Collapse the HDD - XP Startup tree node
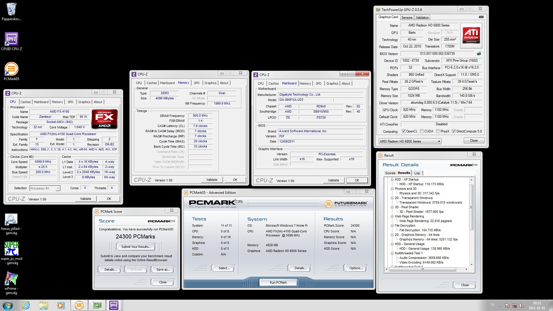 (392, 179)
